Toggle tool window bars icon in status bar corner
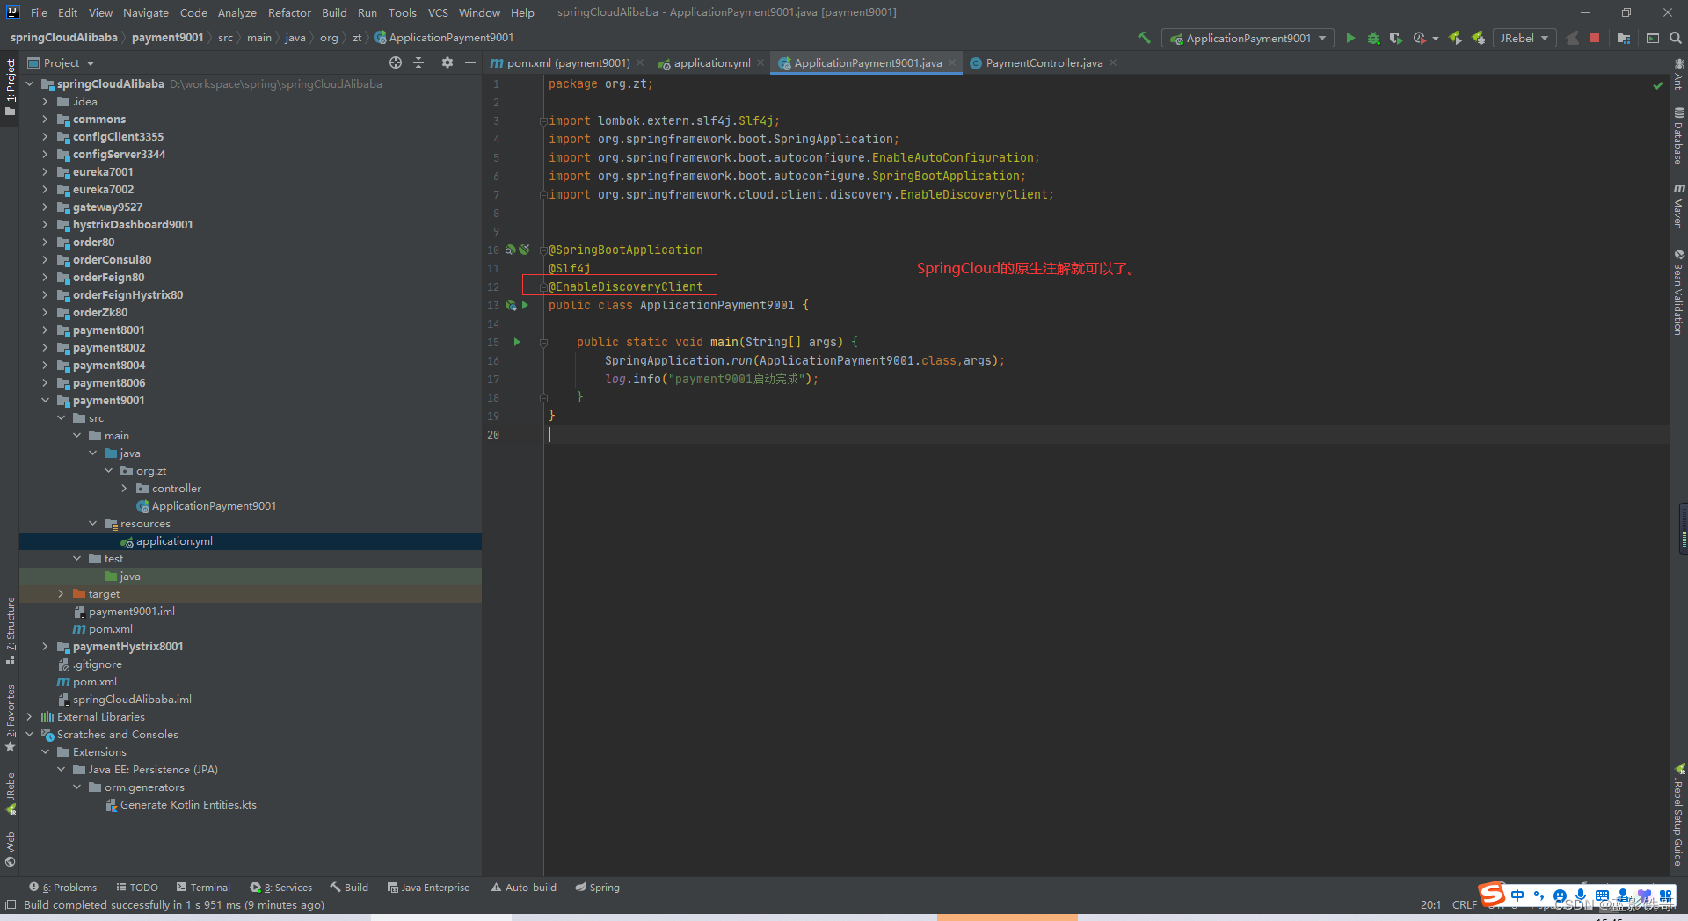 [x=11, y=905]
